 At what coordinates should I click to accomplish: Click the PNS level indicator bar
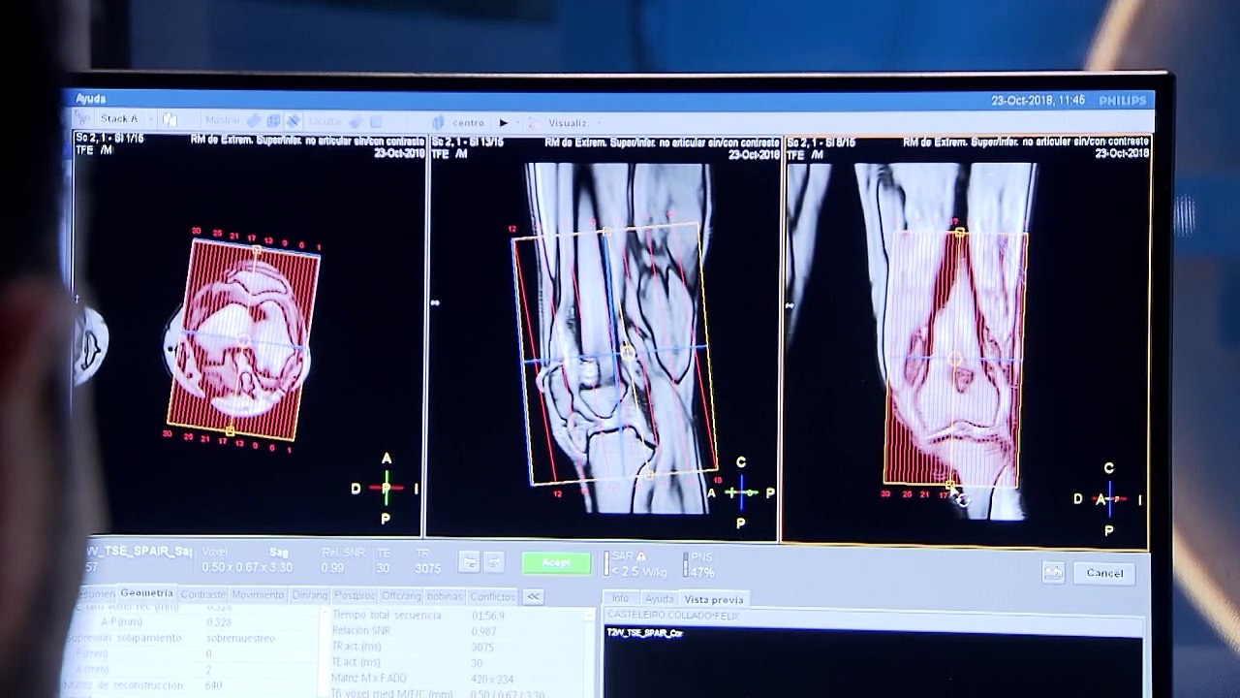pos(685,564)
